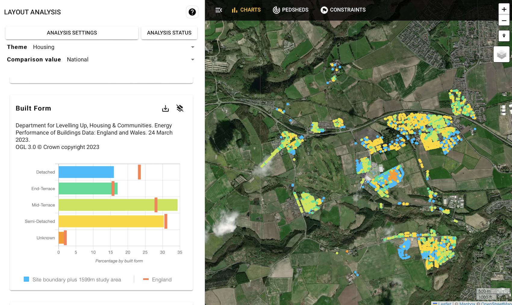512x305 pixels.
Task: Open the Pedsheds tab
Action: click(291, 10)
